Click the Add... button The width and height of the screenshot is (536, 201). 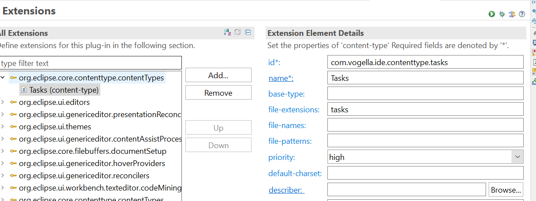tap(218, 75)
